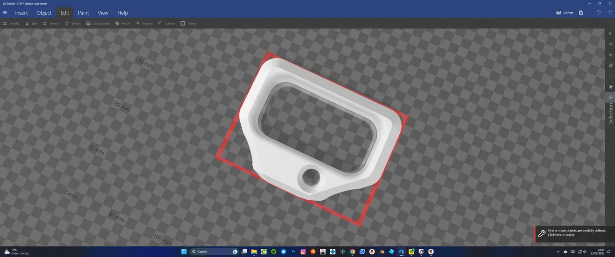Apply the Smooth tool
Viewport: 615px width, 257px height.
pos(51,23)
